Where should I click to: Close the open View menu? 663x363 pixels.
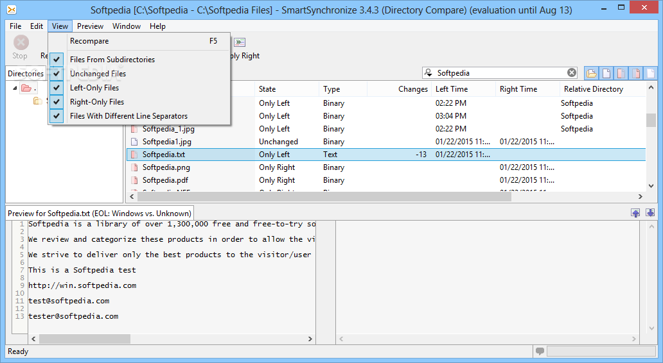tap(60, 26)
